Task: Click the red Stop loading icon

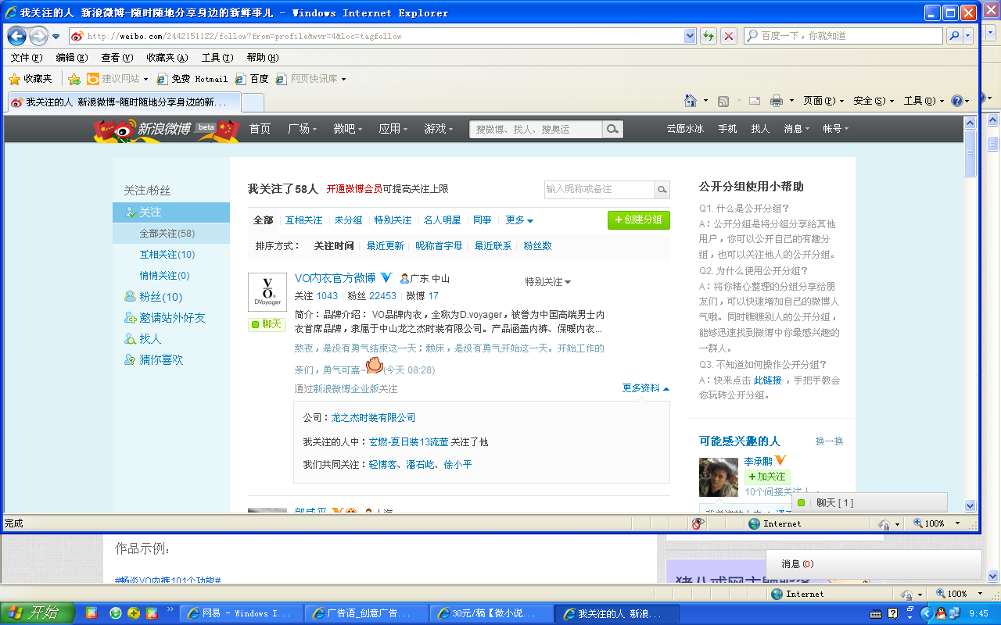Action: 729,36
